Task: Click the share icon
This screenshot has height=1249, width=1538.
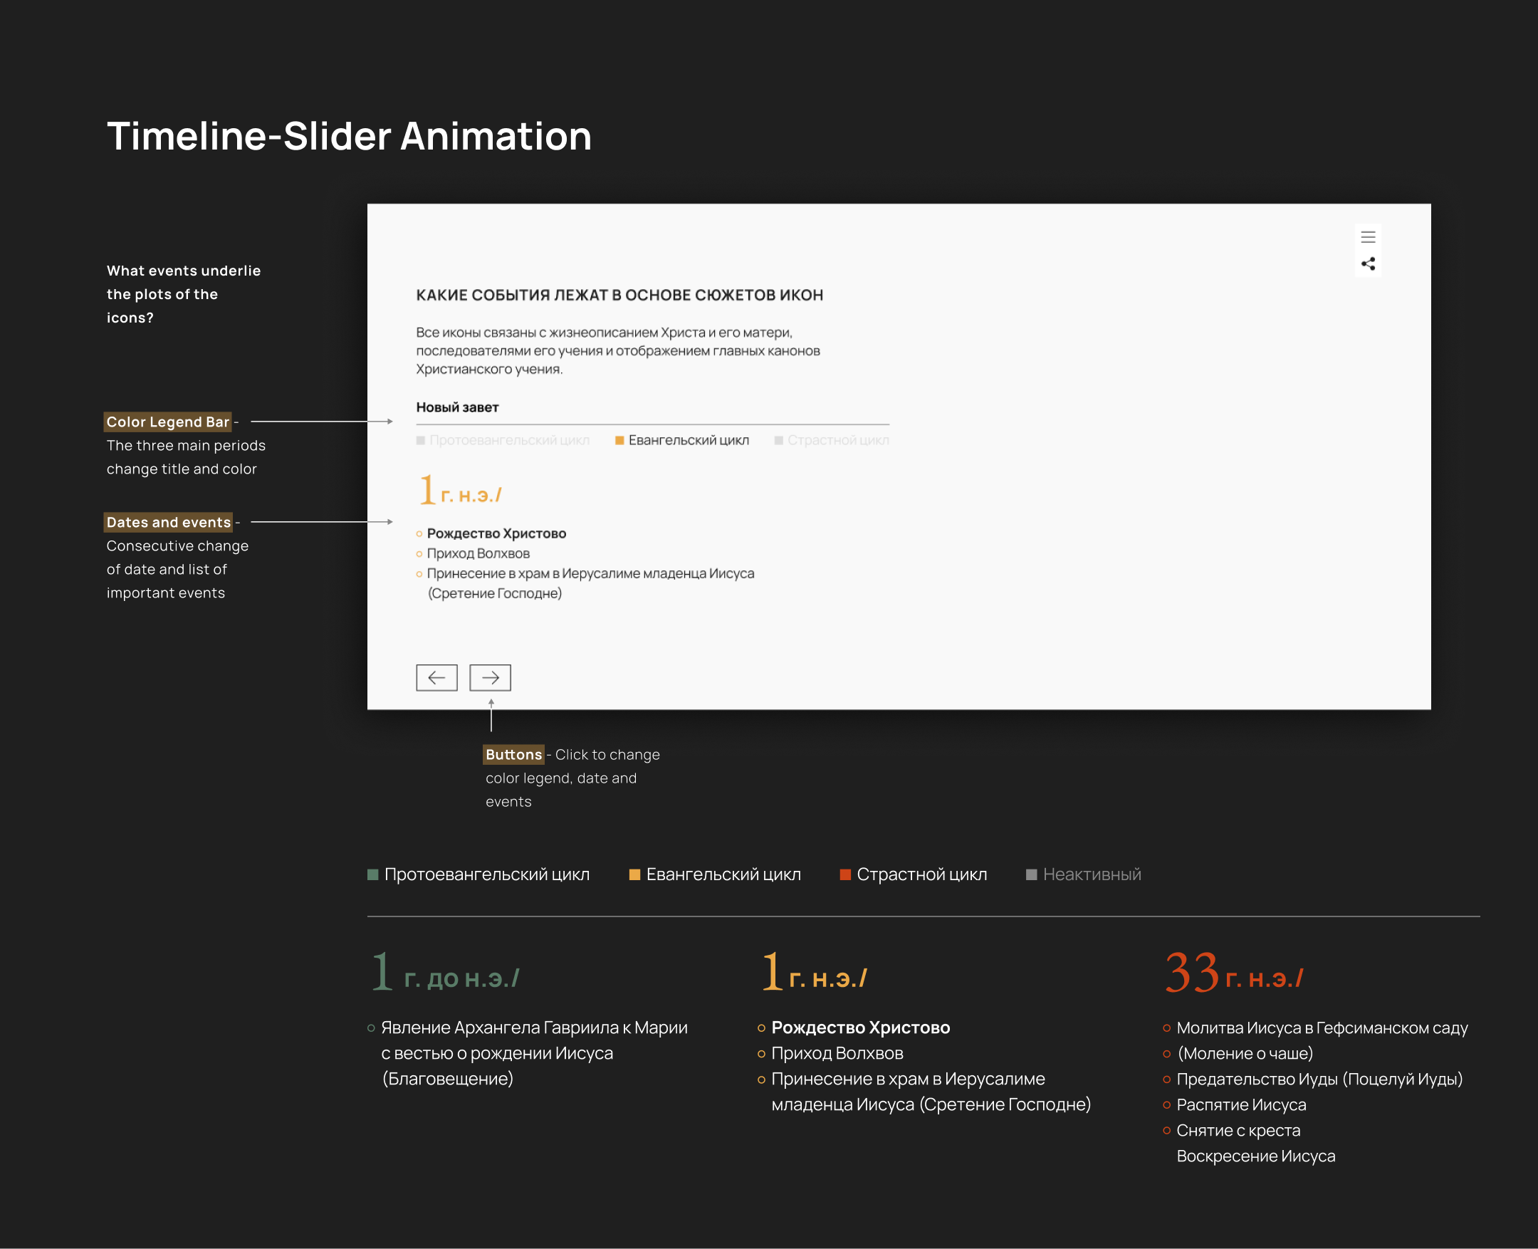Action: pos(1368,264)
